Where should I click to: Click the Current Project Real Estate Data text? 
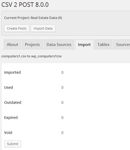33,18
